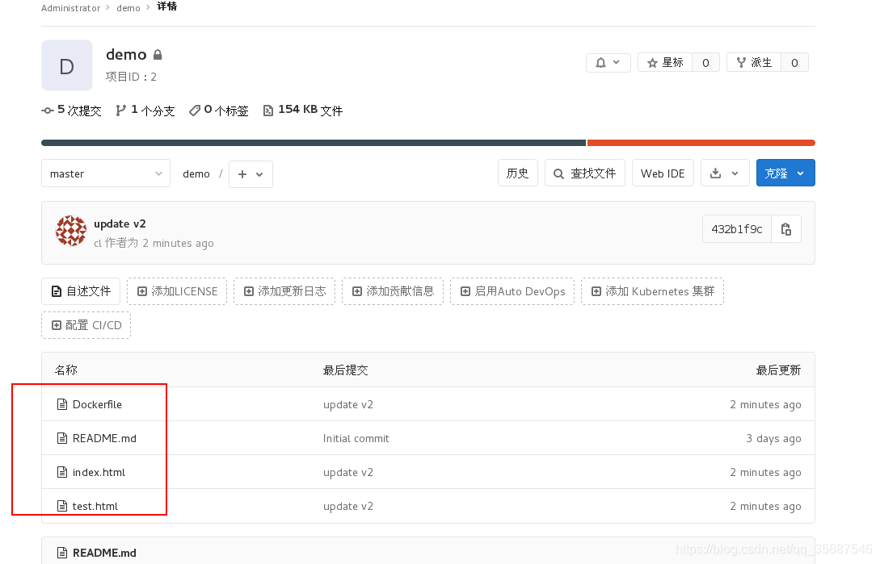880x564 pixels.
Task: Click 添加贡献信息 contributing button
Action: click(x=393, y=291)
